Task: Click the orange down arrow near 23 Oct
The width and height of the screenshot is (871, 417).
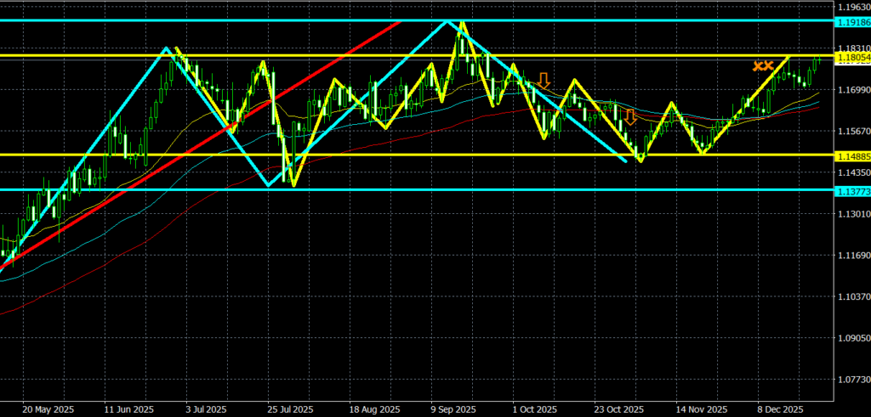Action: [x=630, y=116]
